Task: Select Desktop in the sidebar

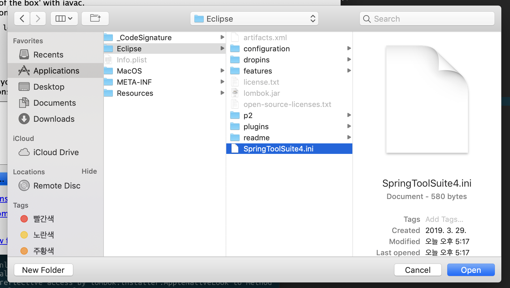Action: pyautogui.click(x=56, y=87)
